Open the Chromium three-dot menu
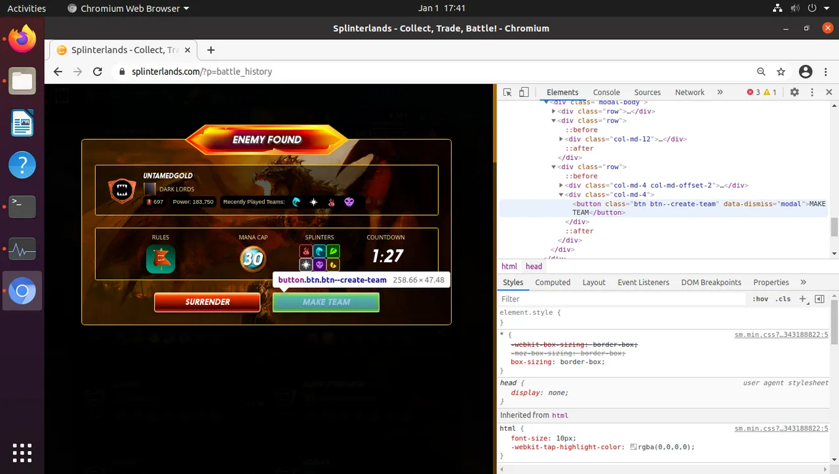Image resolution: width=839 pixels, height=474 pixels. tap(826, 71)
